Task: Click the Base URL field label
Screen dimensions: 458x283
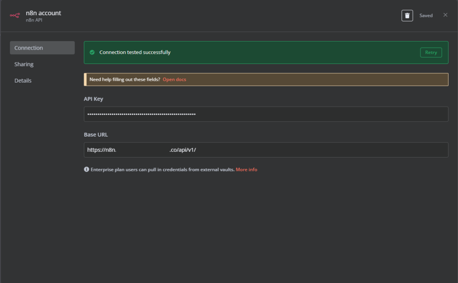Action: (x=96, y=134)
